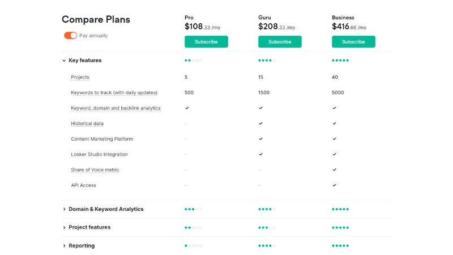Click Pro plan Key features rating dots
This screenshot has width=453, height=255.
(193, 61)
